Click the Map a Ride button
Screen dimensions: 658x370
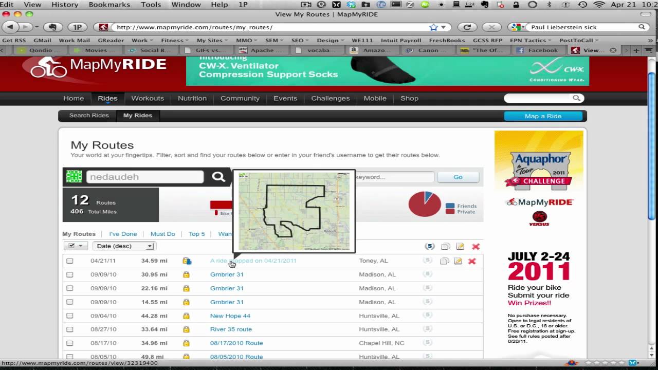pyautogui.click(x=543, y=116)
